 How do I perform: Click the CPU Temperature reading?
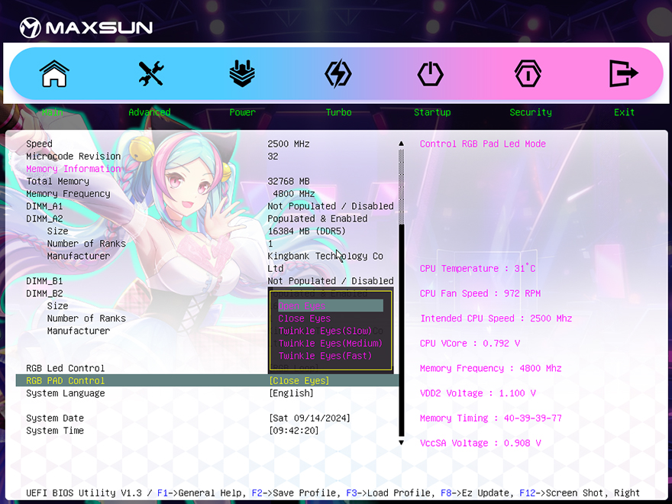(x=477, y=268)
